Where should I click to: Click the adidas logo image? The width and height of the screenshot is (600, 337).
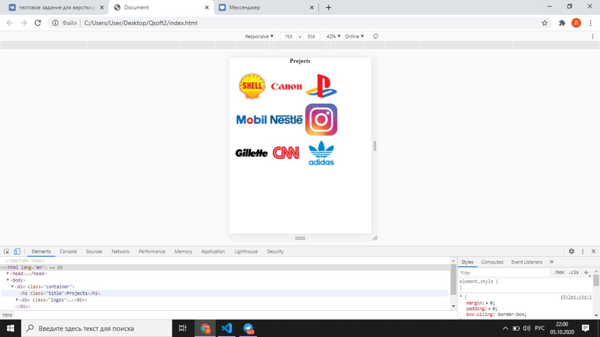coord(321,153)
